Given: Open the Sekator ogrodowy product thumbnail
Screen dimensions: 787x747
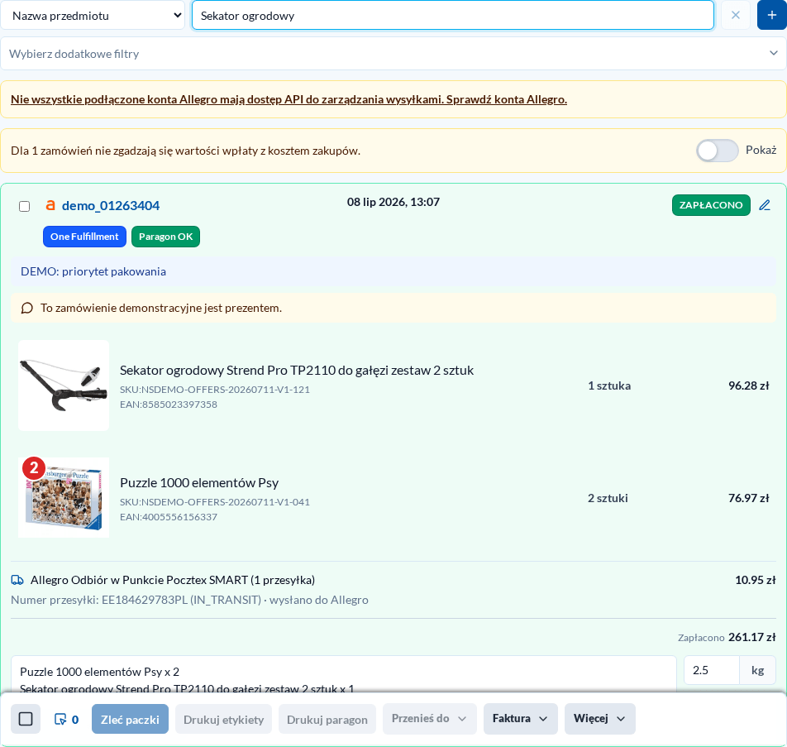Looking at the screenshot, I should [x=64, y=385].
